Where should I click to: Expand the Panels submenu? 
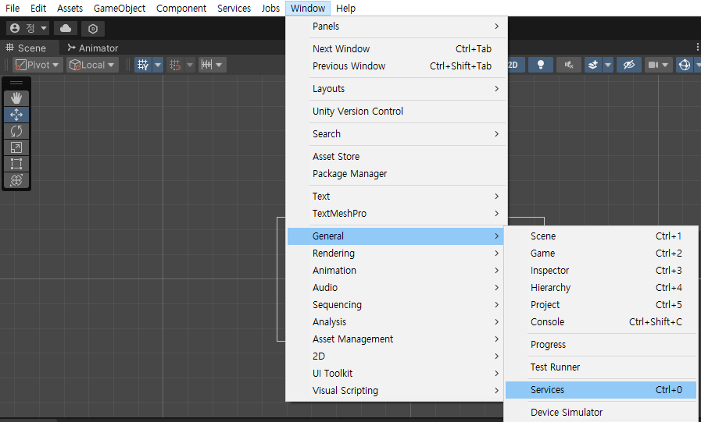coord(396,27)
